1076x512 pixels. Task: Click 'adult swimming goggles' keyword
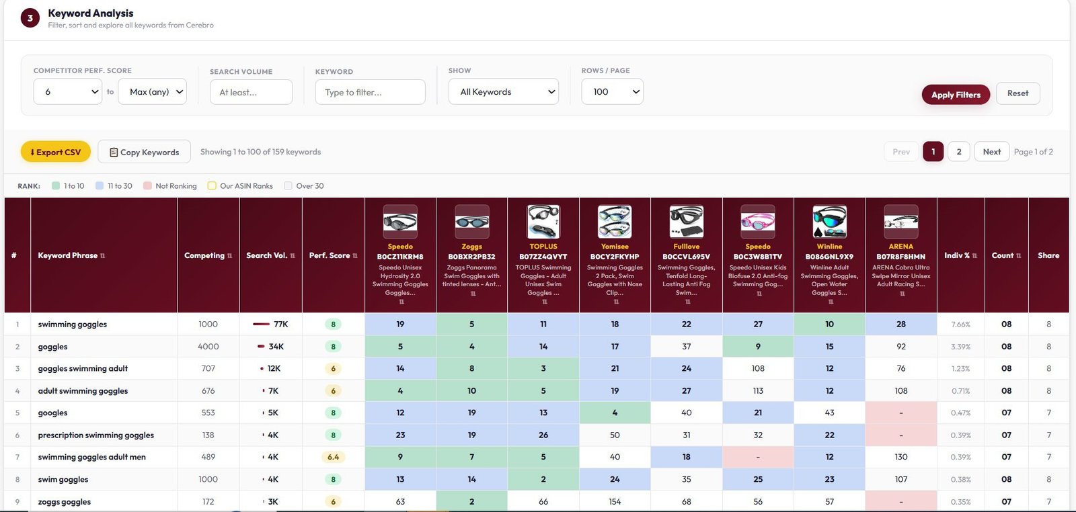(83, 390)
